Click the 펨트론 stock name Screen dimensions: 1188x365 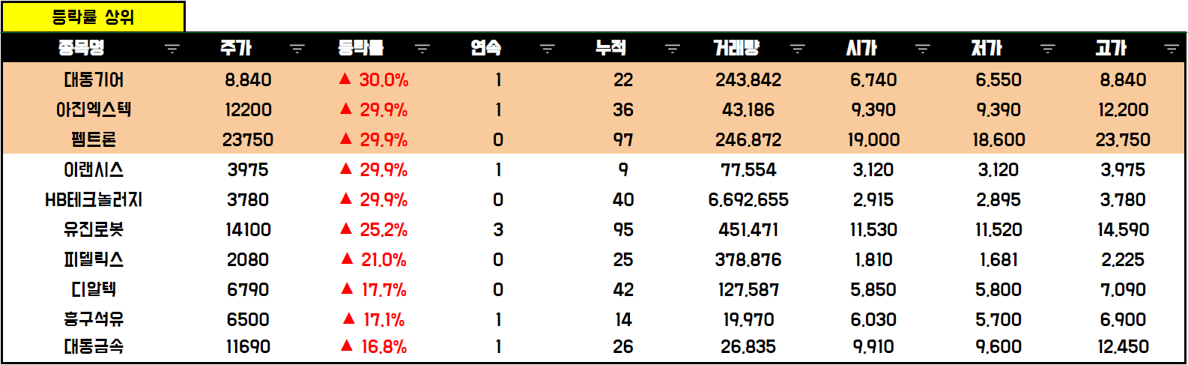(94, 139)
